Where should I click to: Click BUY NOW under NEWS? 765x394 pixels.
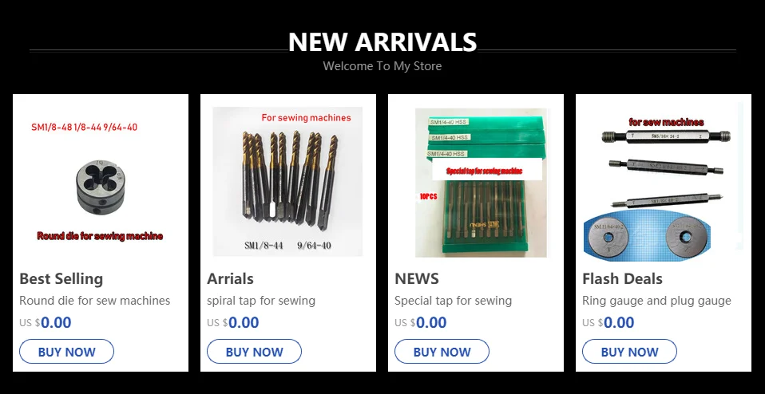(x=442, y=352)
